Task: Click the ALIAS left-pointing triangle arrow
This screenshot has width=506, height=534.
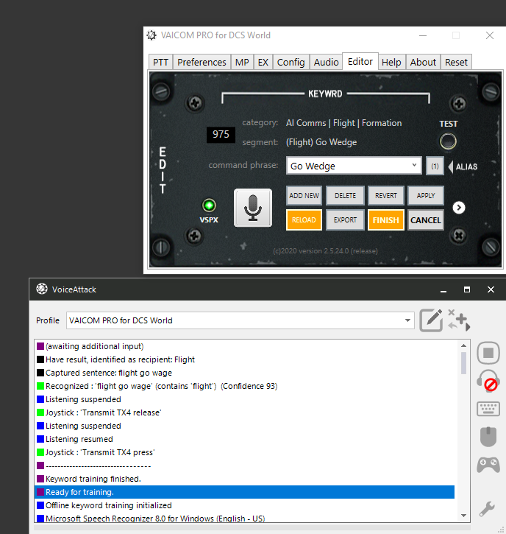Action: pyautogui.click(x=451, y=166)
